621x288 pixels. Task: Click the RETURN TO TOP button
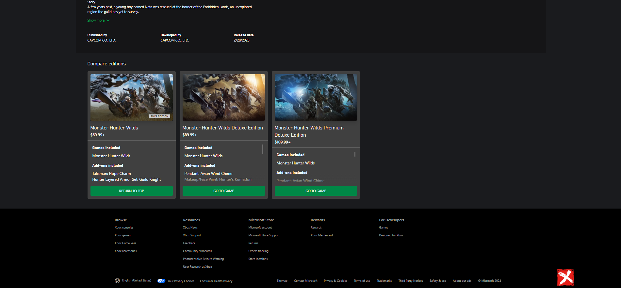tap(132, 191)
